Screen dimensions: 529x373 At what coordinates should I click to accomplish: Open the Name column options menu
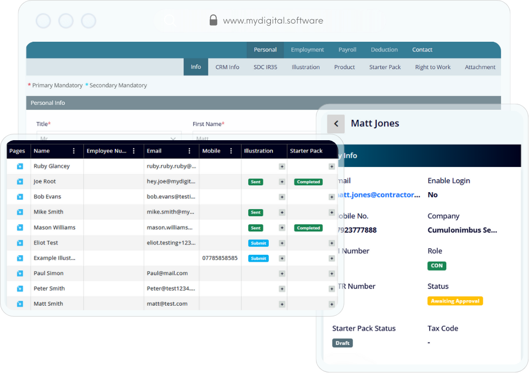coord(74,151)
